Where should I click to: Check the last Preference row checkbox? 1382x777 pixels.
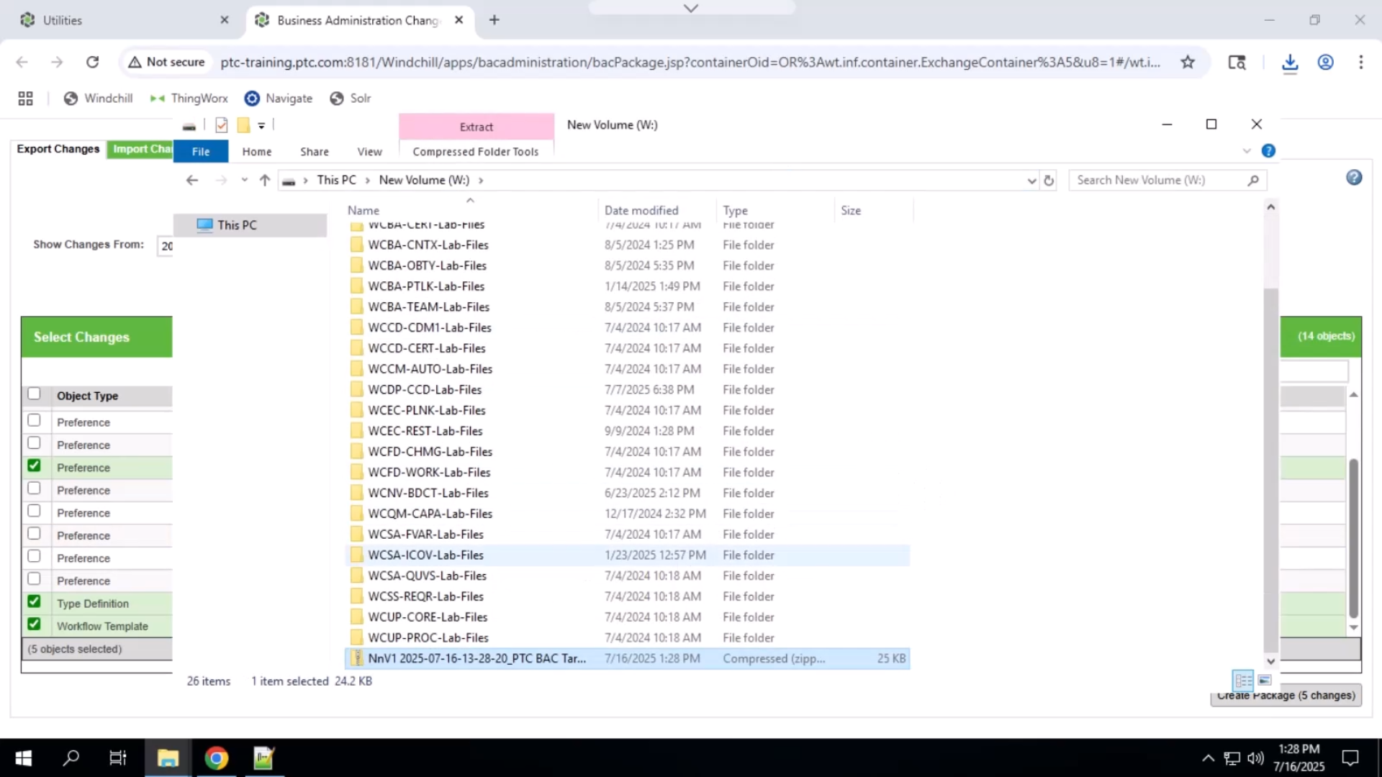(34, 579)
